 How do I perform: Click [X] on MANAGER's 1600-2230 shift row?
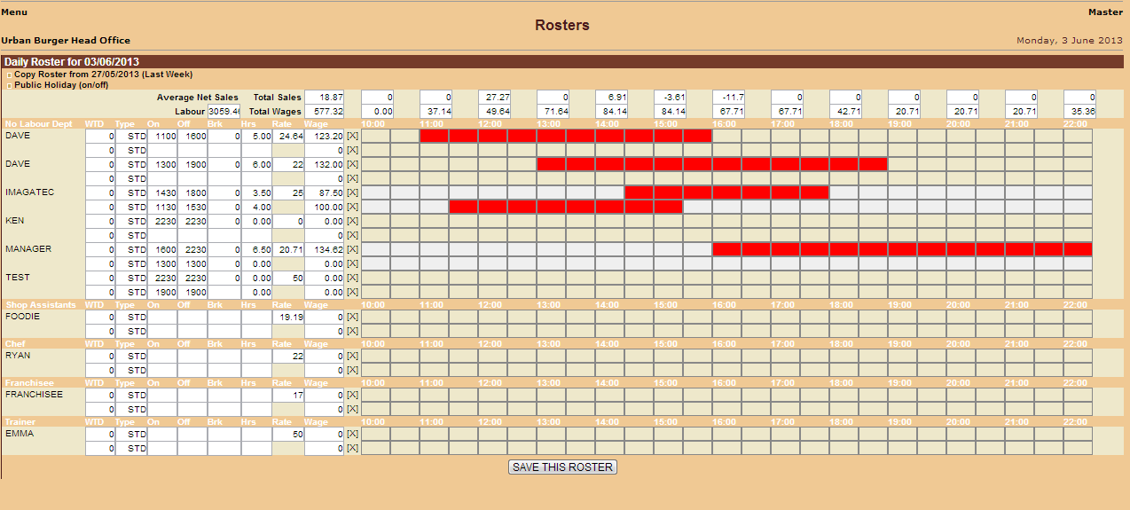tap(352, 249)
